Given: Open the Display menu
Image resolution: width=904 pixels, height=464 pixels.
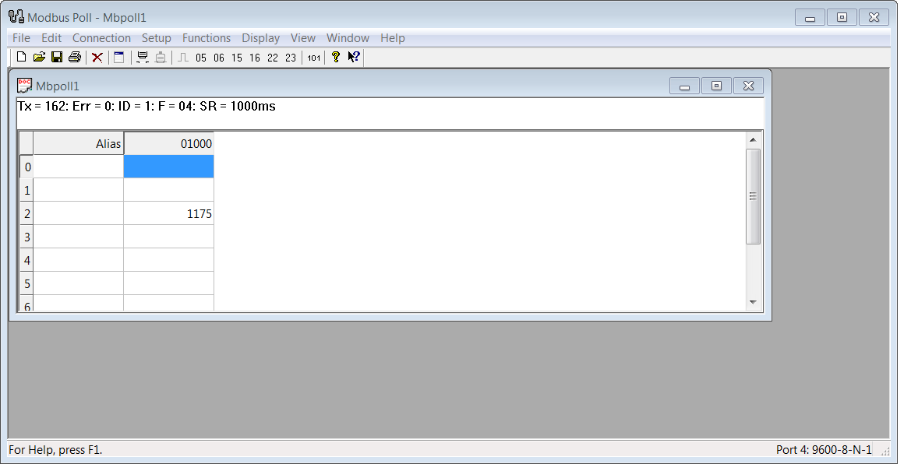Looking at the screenshot, I should [x=260, y=38].
